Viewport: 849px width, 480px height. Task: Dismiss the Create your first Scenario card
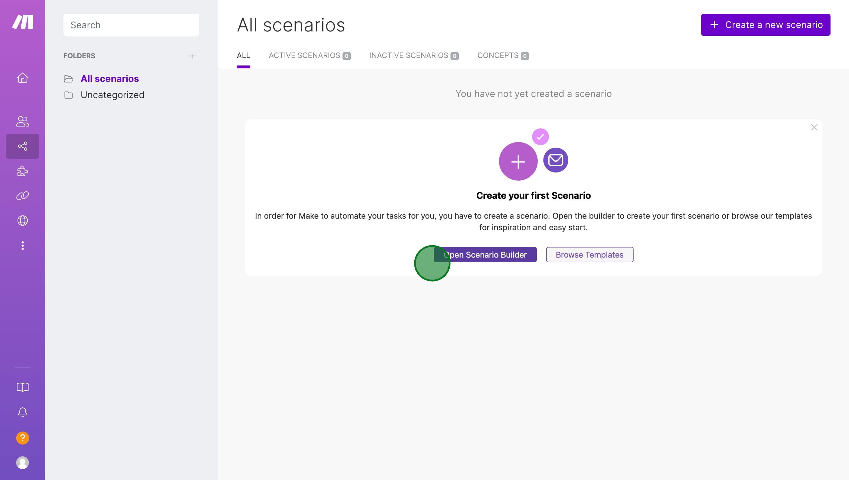(x=814, y=127)
